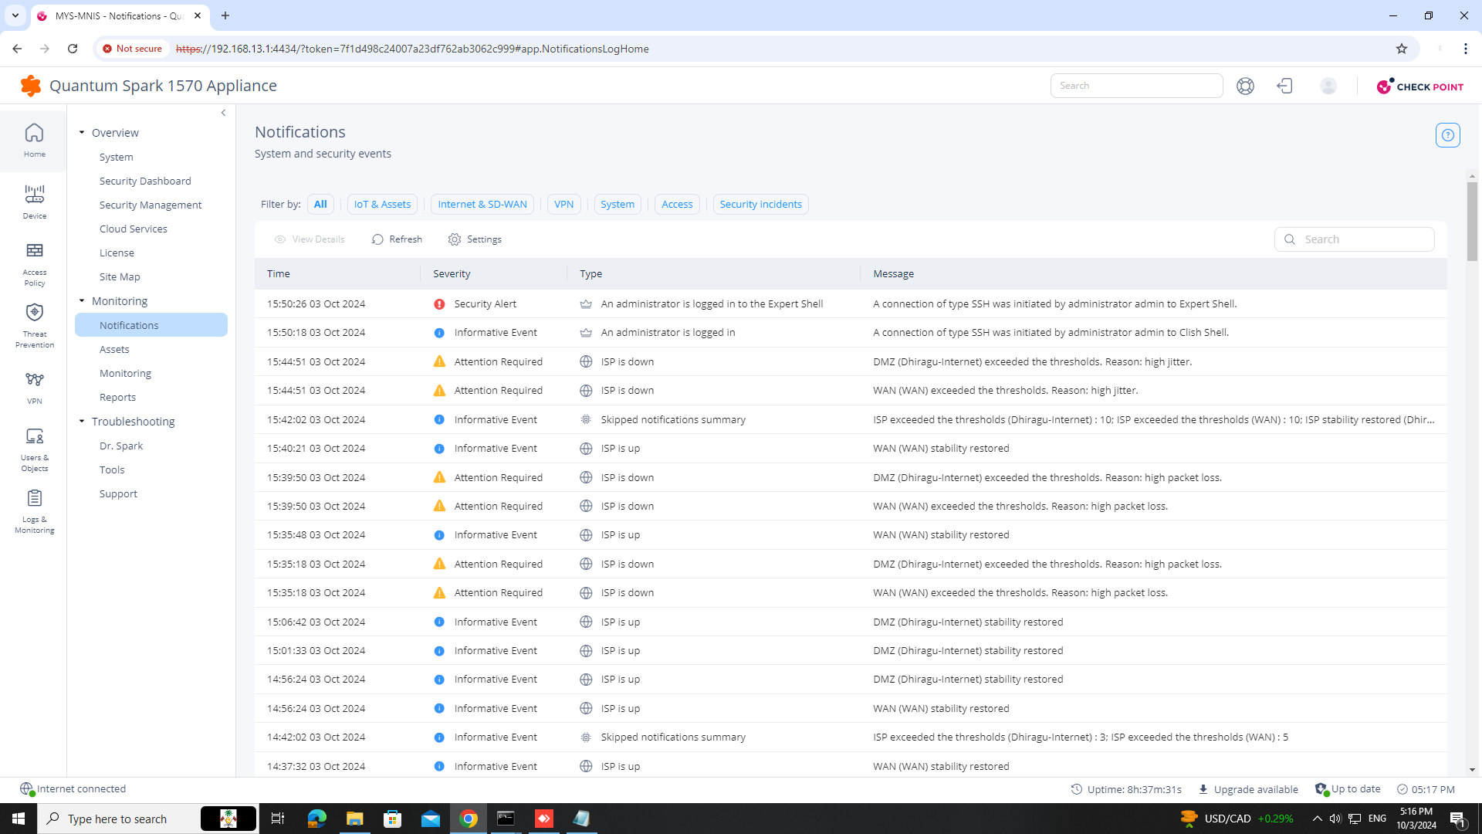
Task: Collapse the navigation panel chevron
Action: (x=224, y=113)
